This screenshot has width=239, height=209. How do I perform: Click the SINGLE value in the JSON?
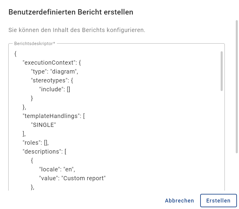pyautogui.click(x=44, y=125)
